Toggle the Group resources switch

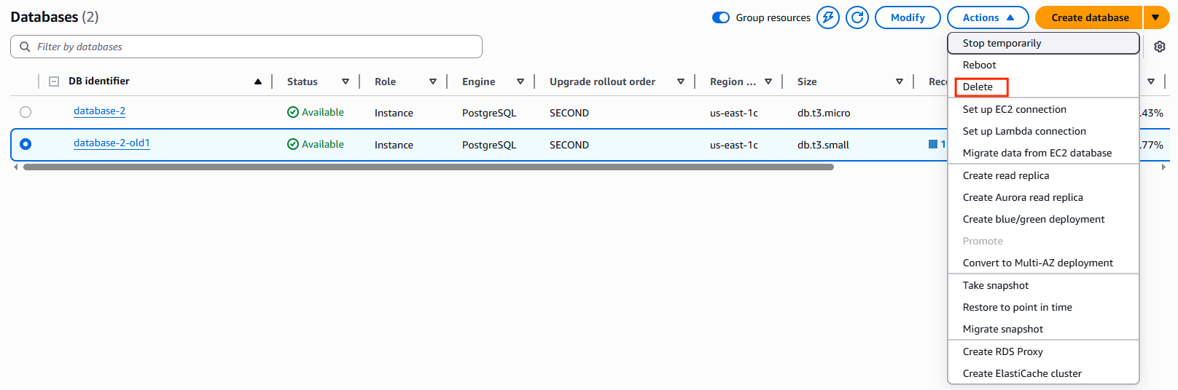721,17
